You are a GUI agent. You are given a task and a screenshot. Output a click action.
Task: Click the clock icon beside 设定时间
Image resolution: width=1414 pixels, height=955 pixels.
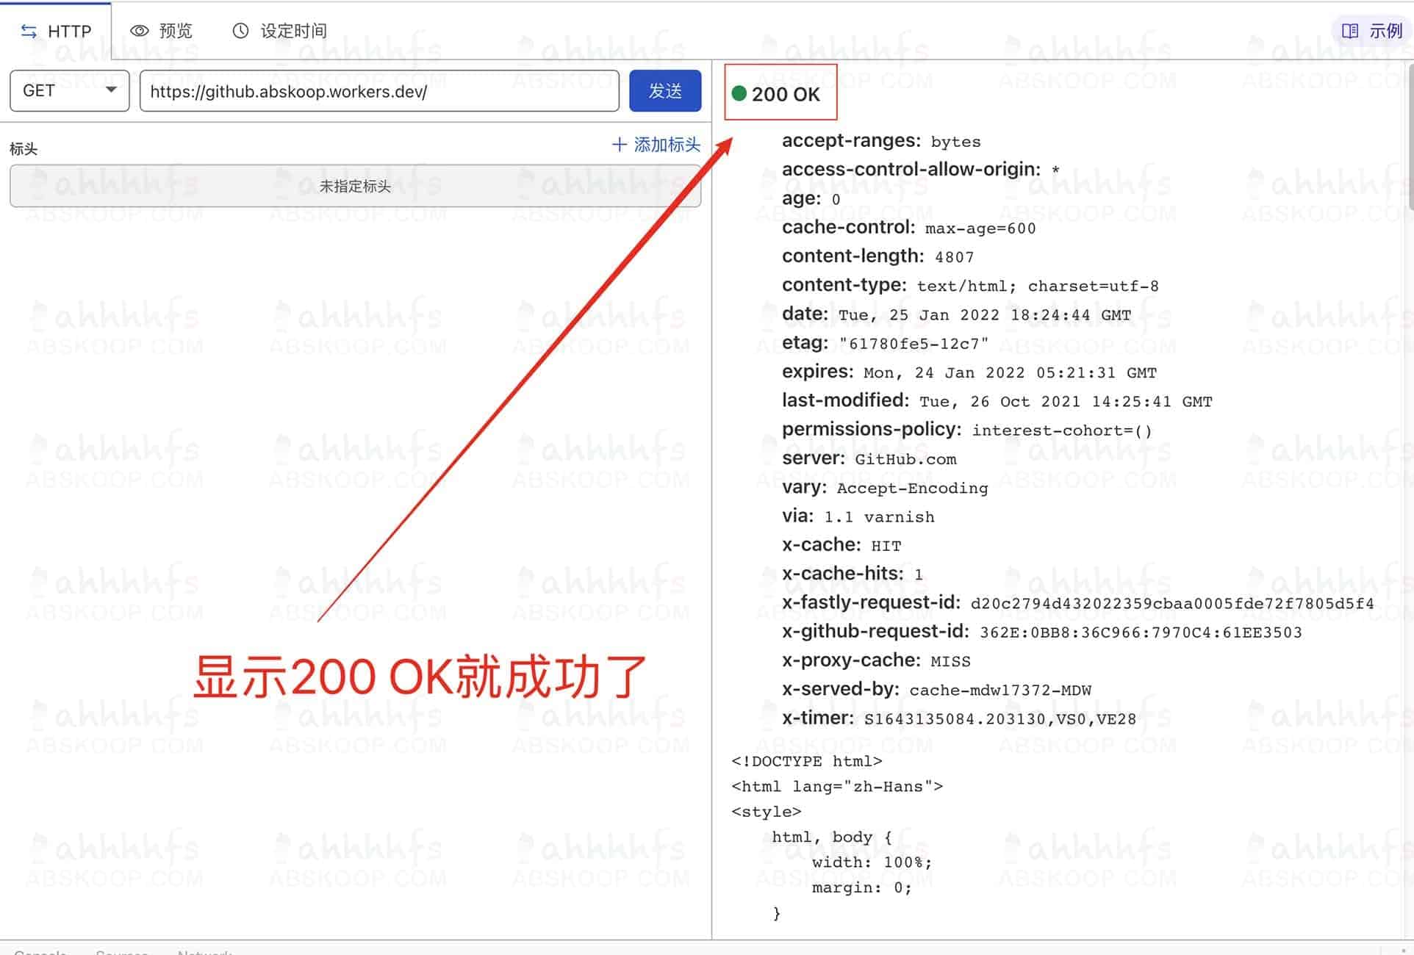(x=240, y=31)
